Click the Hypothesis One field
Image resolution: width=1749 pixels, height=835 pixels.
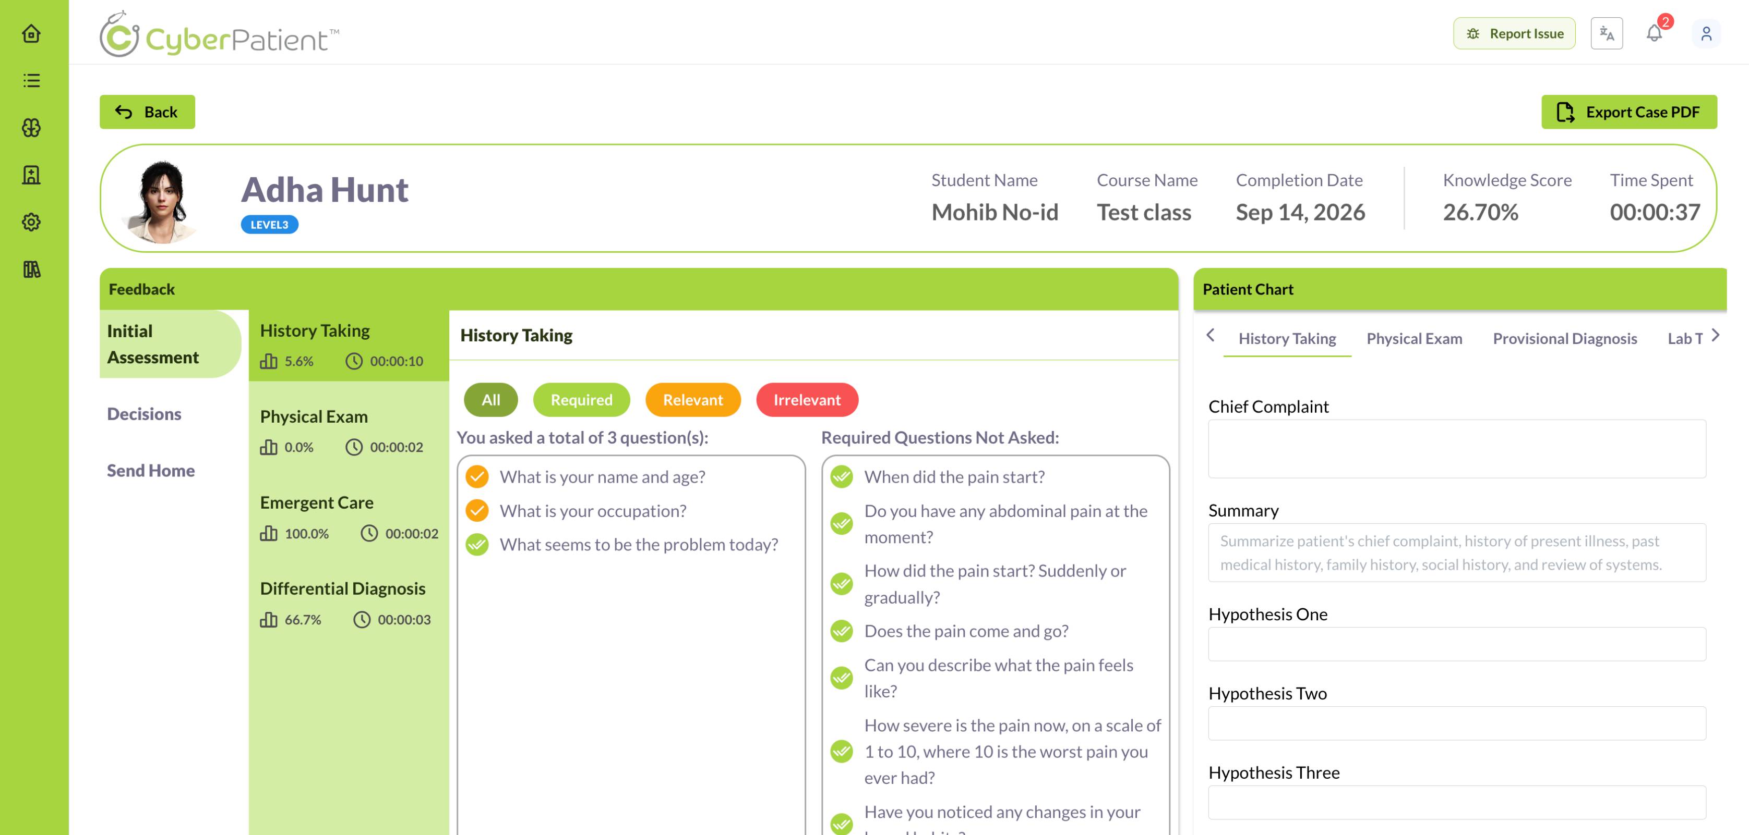(x=1456, y=644)
